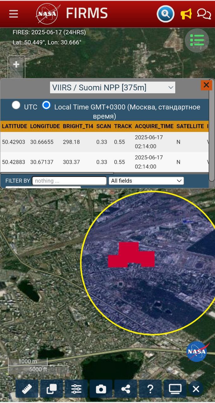Open the All fields filter dropdown

(146, 181)
